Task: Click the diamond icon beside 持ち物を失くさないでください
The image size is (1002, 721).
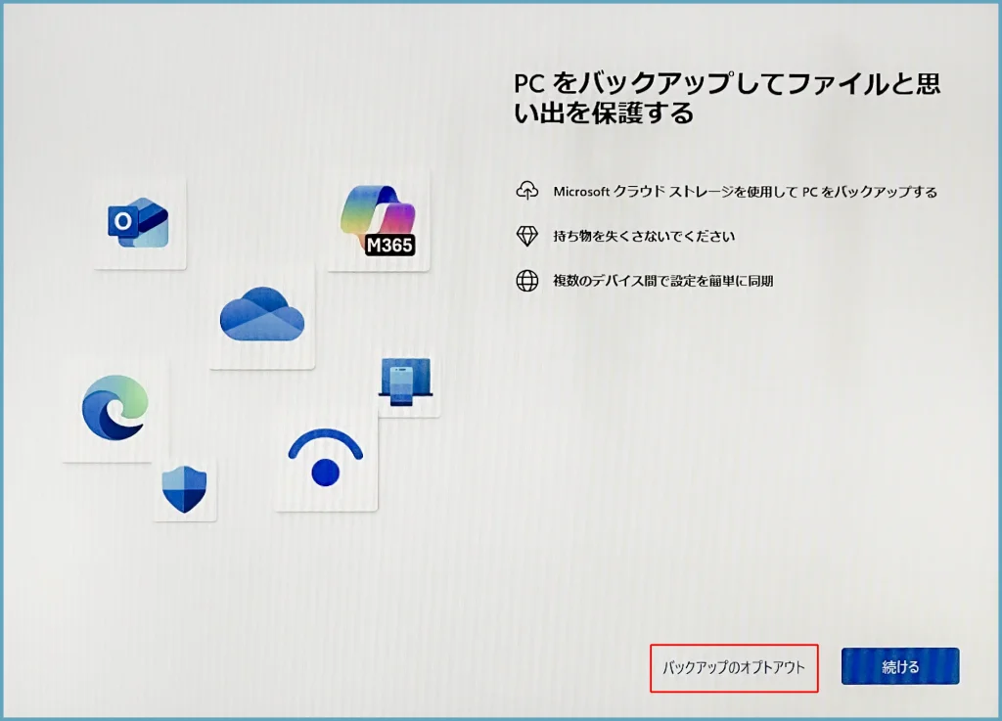Action: point(527,237)
